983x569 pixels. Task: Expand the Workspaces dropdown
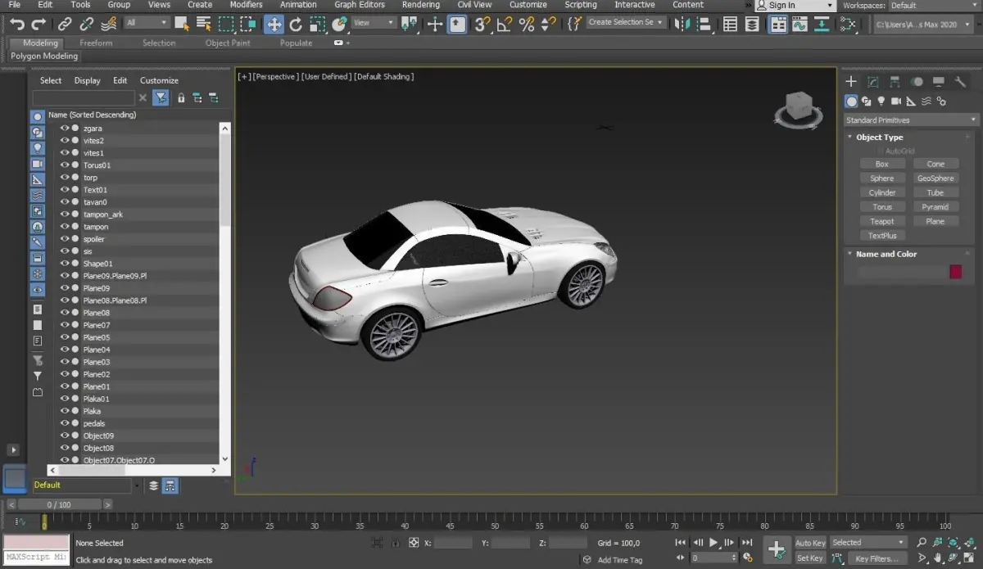[934, 6]
